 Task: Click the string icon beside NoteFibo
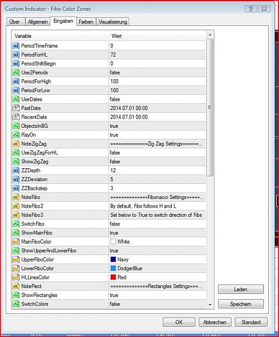pos(16,197)
